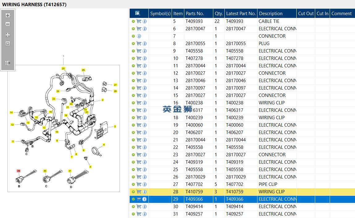The height and width of the screenshot is (218, 355).
Task: Sort table by Item column header
Action: tap(178, 13)
